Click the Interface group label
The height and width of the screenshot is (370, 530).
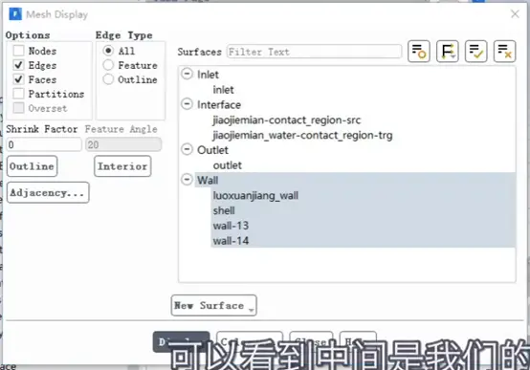pyautogui.click(x=219, y=105)
